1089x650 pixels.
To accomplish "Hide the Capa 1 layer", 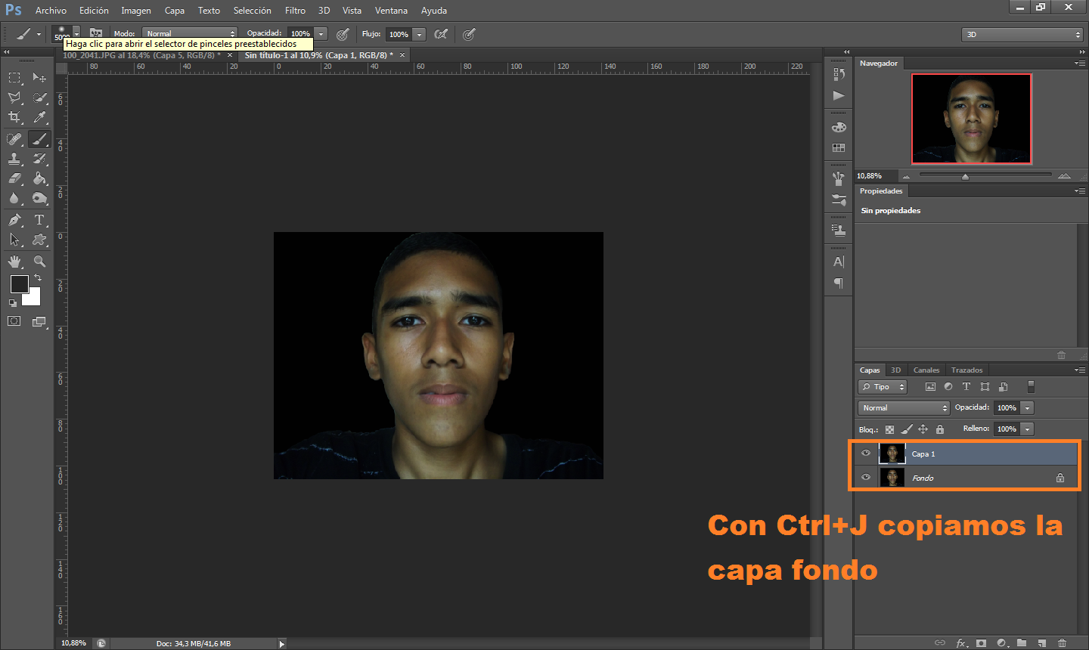I will click(x=866, y=453).
